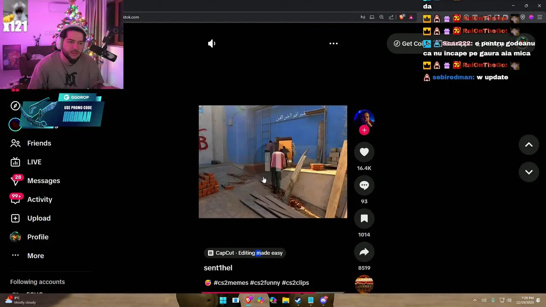Open the #cs2clips hashtag
Image resolution: width=546 pixels, height=307 pixels.
point(295,283)
